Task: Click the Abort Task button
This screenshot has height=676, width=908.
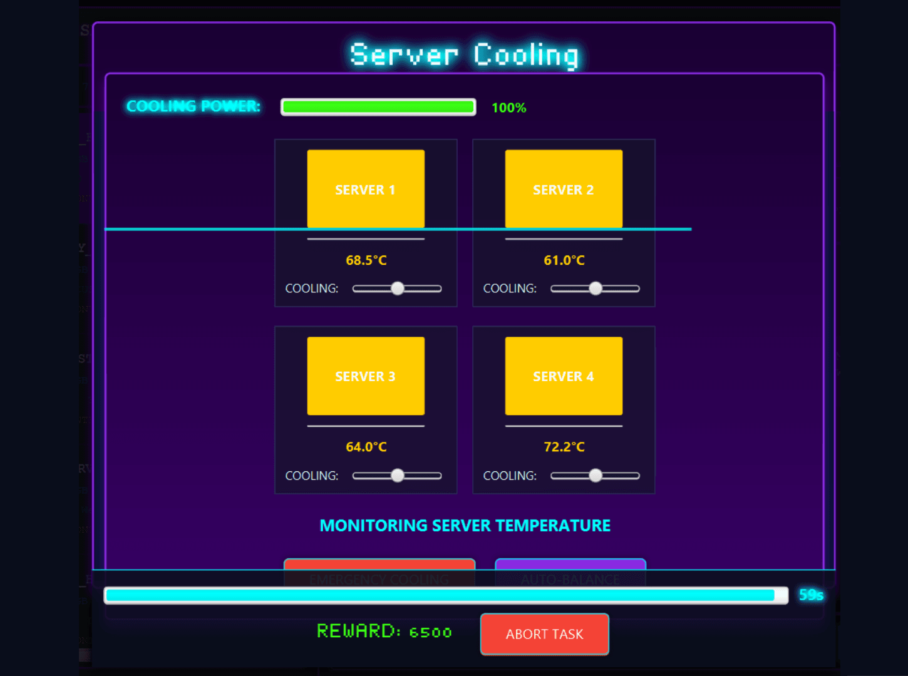Action: [544, 634]
